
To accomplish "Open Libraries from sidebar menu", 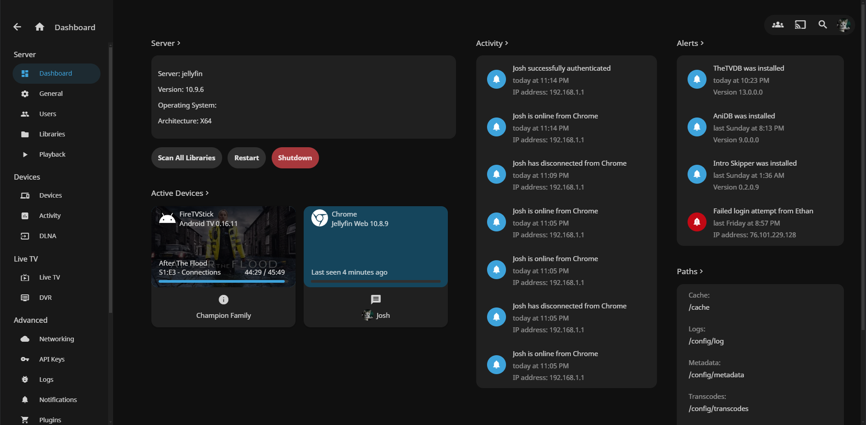I will point(52,134).
